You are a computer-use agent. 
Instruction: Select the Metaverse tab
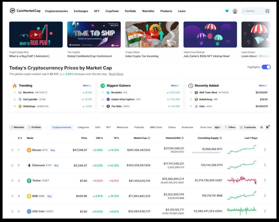pos(122,127)
